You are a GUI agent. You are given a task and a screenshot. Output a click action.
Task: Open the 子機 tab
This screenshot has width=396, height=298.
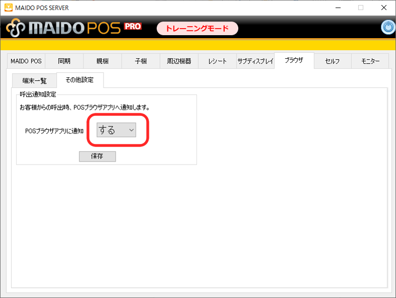tap(141, 61)
